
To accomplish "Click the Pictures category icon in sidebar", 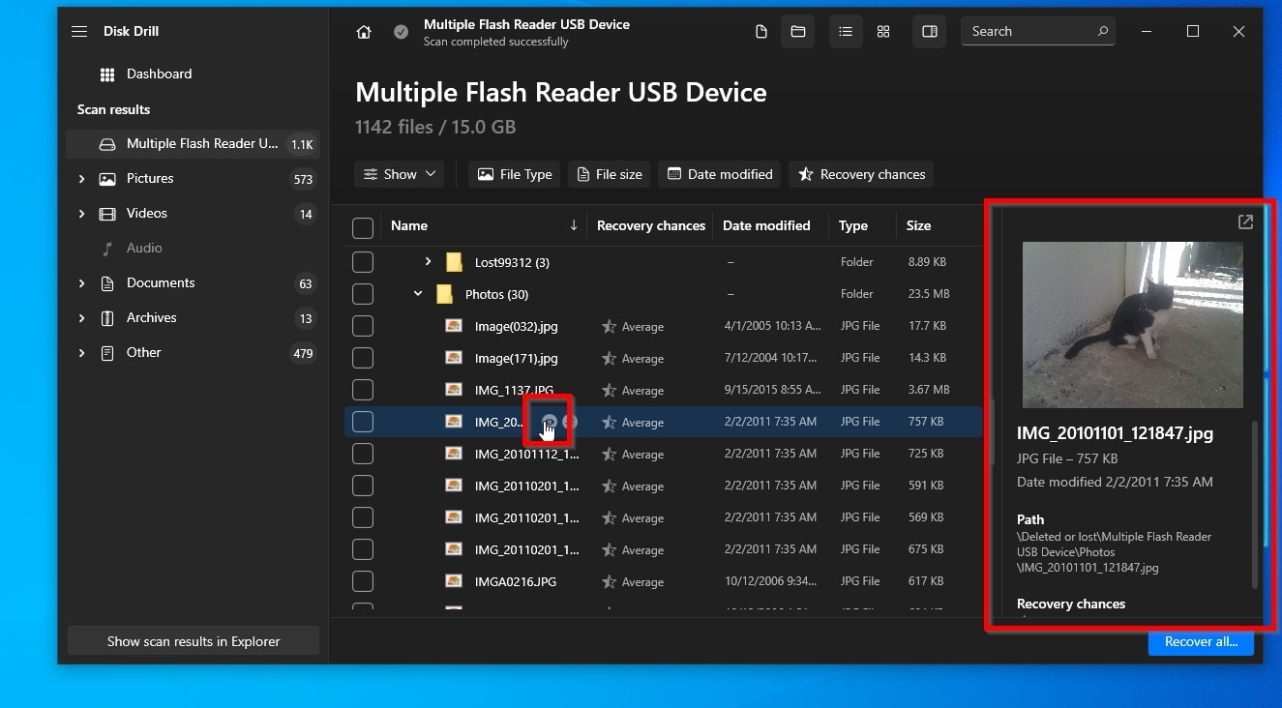I will point(107,179).
